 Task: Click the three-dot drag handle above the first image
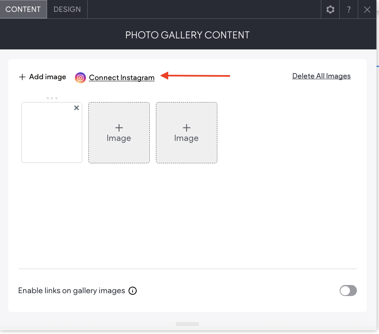52,98
